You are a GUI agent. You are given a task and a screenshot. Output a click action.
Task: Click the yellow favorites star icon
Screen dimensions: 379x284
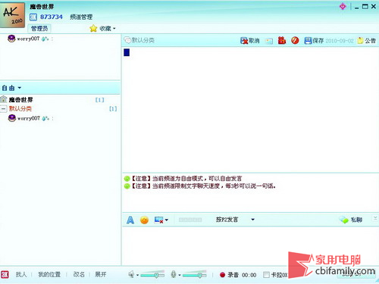coord(93,28)
